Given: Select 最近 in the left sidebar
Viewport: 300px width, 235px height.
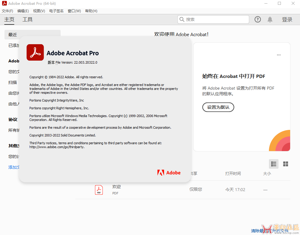Looking at the screenshot, I should point(13,35).
